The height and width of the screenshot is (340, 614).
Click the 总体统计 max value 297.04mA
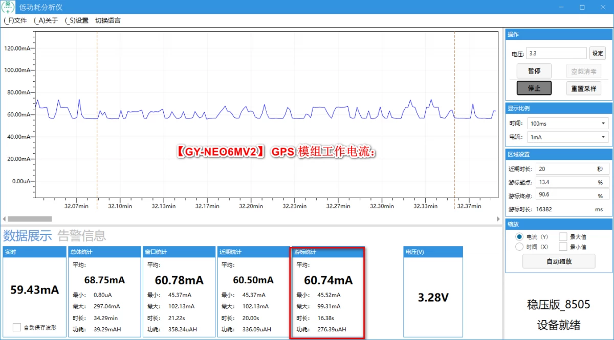pos(107,306)
